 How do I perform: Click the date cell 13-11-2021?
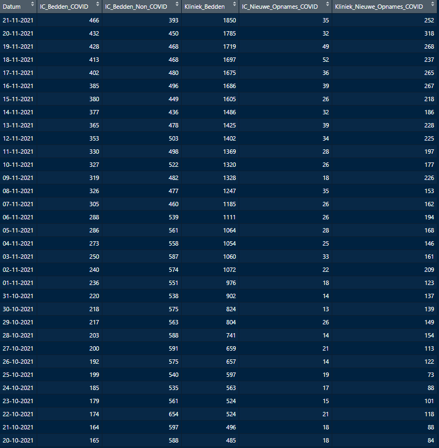[18, 125]
